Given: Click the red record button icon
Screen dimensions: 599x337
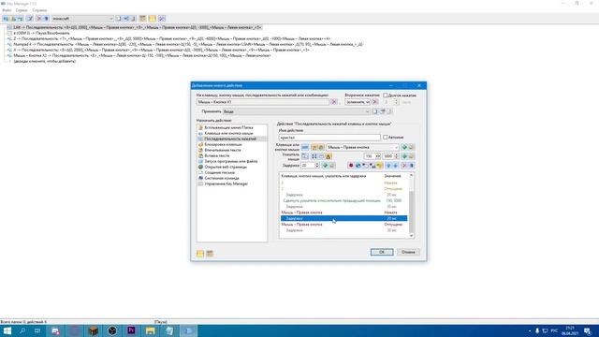Looking at the screenshot, I should tap(351, 166).
